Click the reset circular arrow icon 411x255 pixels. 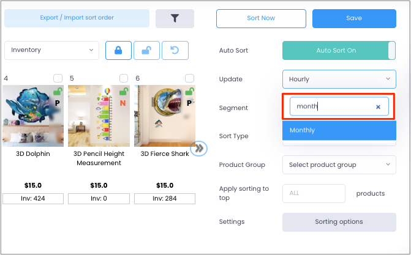tap(175, 50)
